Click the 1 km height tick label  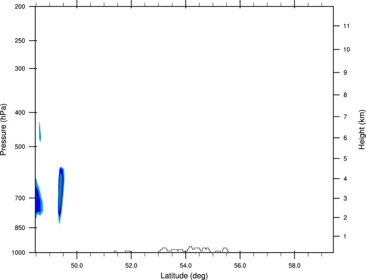pyautogui.click(x=345, y=236)
